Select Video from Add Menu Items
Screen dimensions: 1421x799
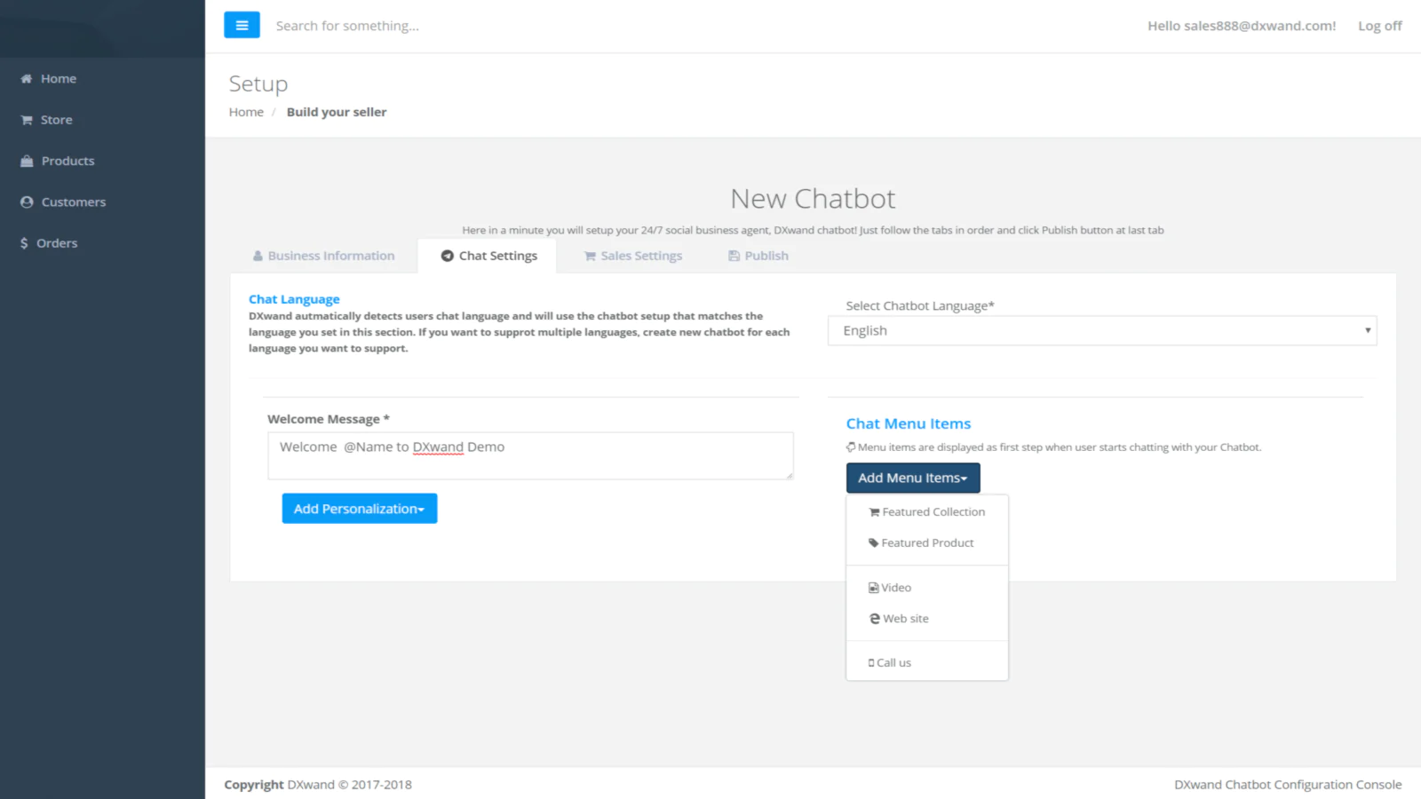pyautogui.click(x=927, y=588)
